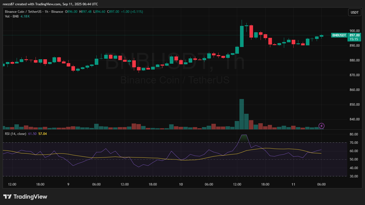This screenshot has height=205, width=365.
Task: Click the TradingView logo
Action: [25, 197]
